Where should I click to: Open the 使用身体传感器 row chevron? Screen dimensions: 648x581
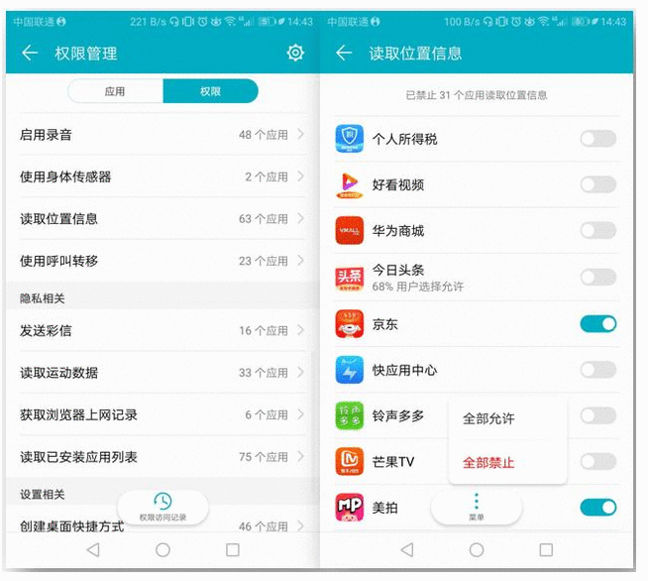pos(301,176)
